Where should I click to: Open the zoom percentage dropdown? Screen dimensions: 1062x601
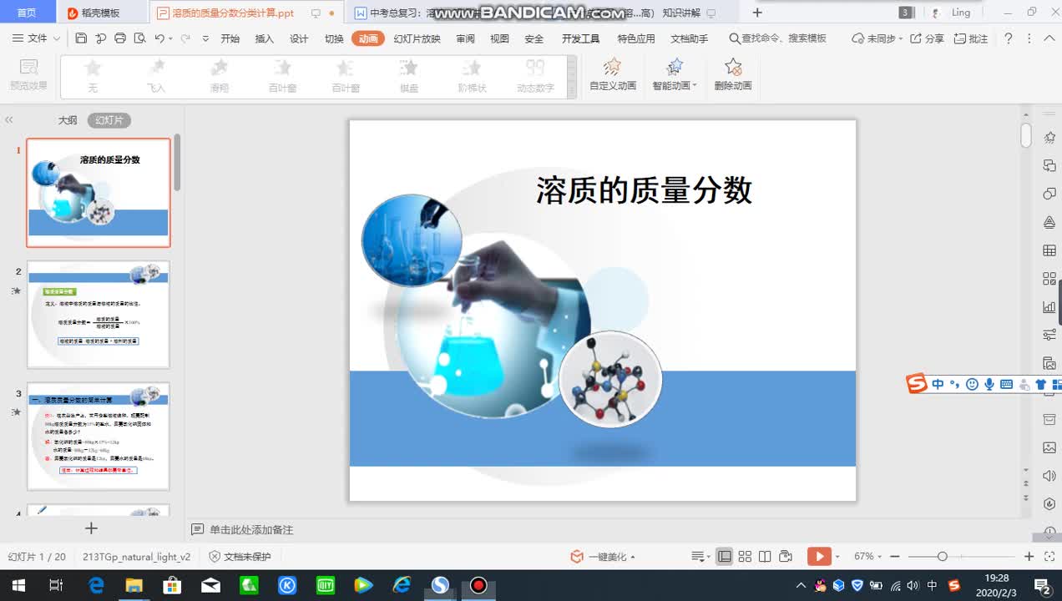(x=867, y=555)
